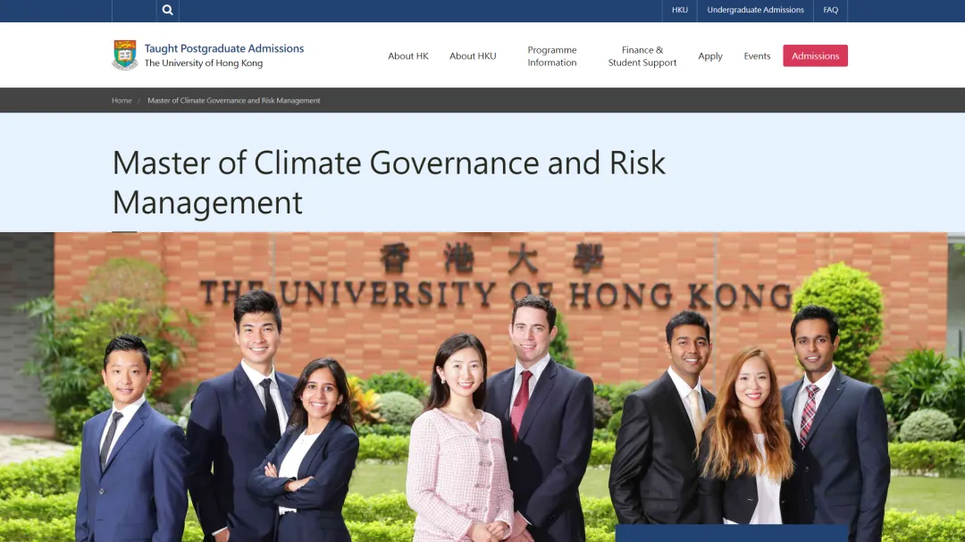Image resolution: width=965 pixels, height=542 pixels.
Task: Click the empty box left of search icon
Action: (x=134, y=11)
